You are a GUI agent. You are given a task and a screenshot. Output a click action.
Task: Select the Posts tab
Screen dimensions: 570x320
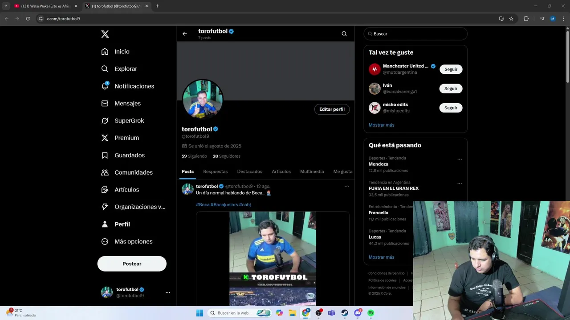pos(187,172)
